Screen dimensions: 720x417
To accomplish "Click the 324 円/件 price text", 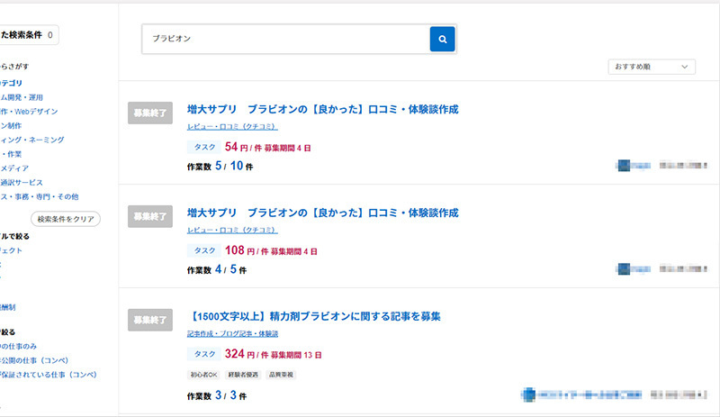I will (x=247, y=354).
